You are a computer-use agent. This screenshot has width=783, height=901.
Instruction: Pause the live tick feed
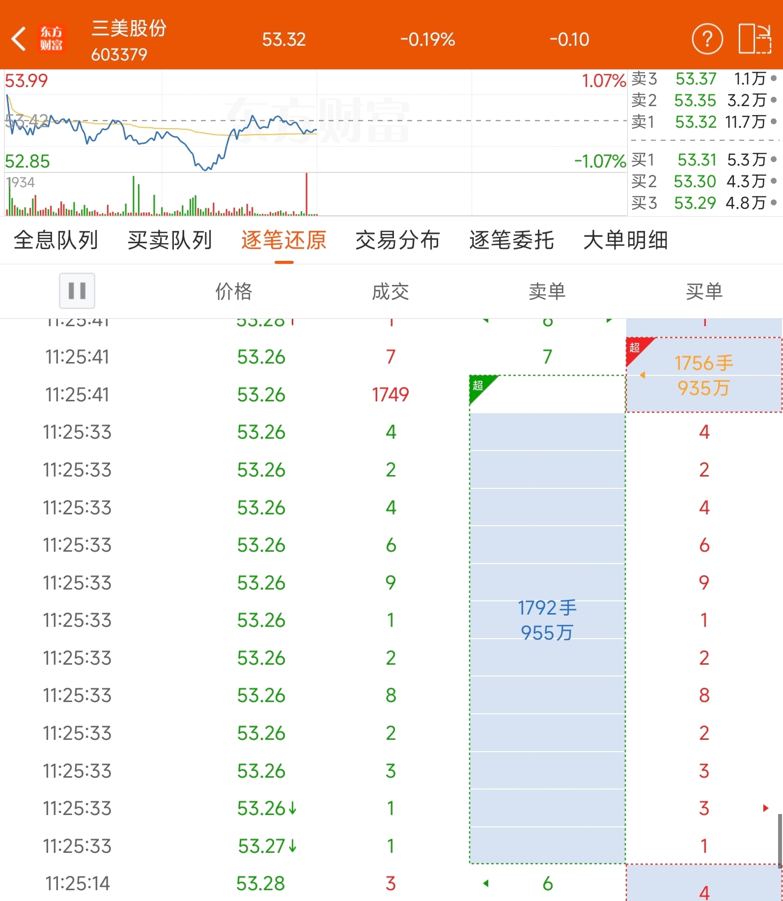(x=77, y=290)
